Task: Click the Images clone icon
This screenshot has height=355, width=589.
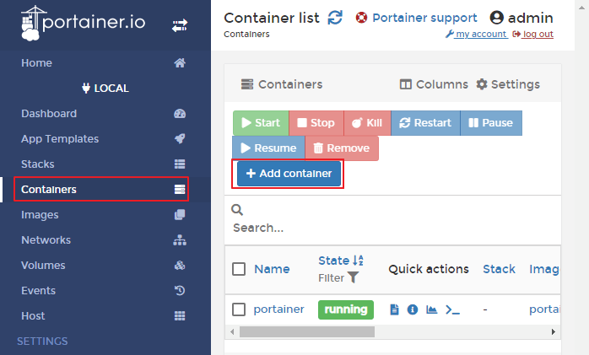Action: [x=180, y=215]
